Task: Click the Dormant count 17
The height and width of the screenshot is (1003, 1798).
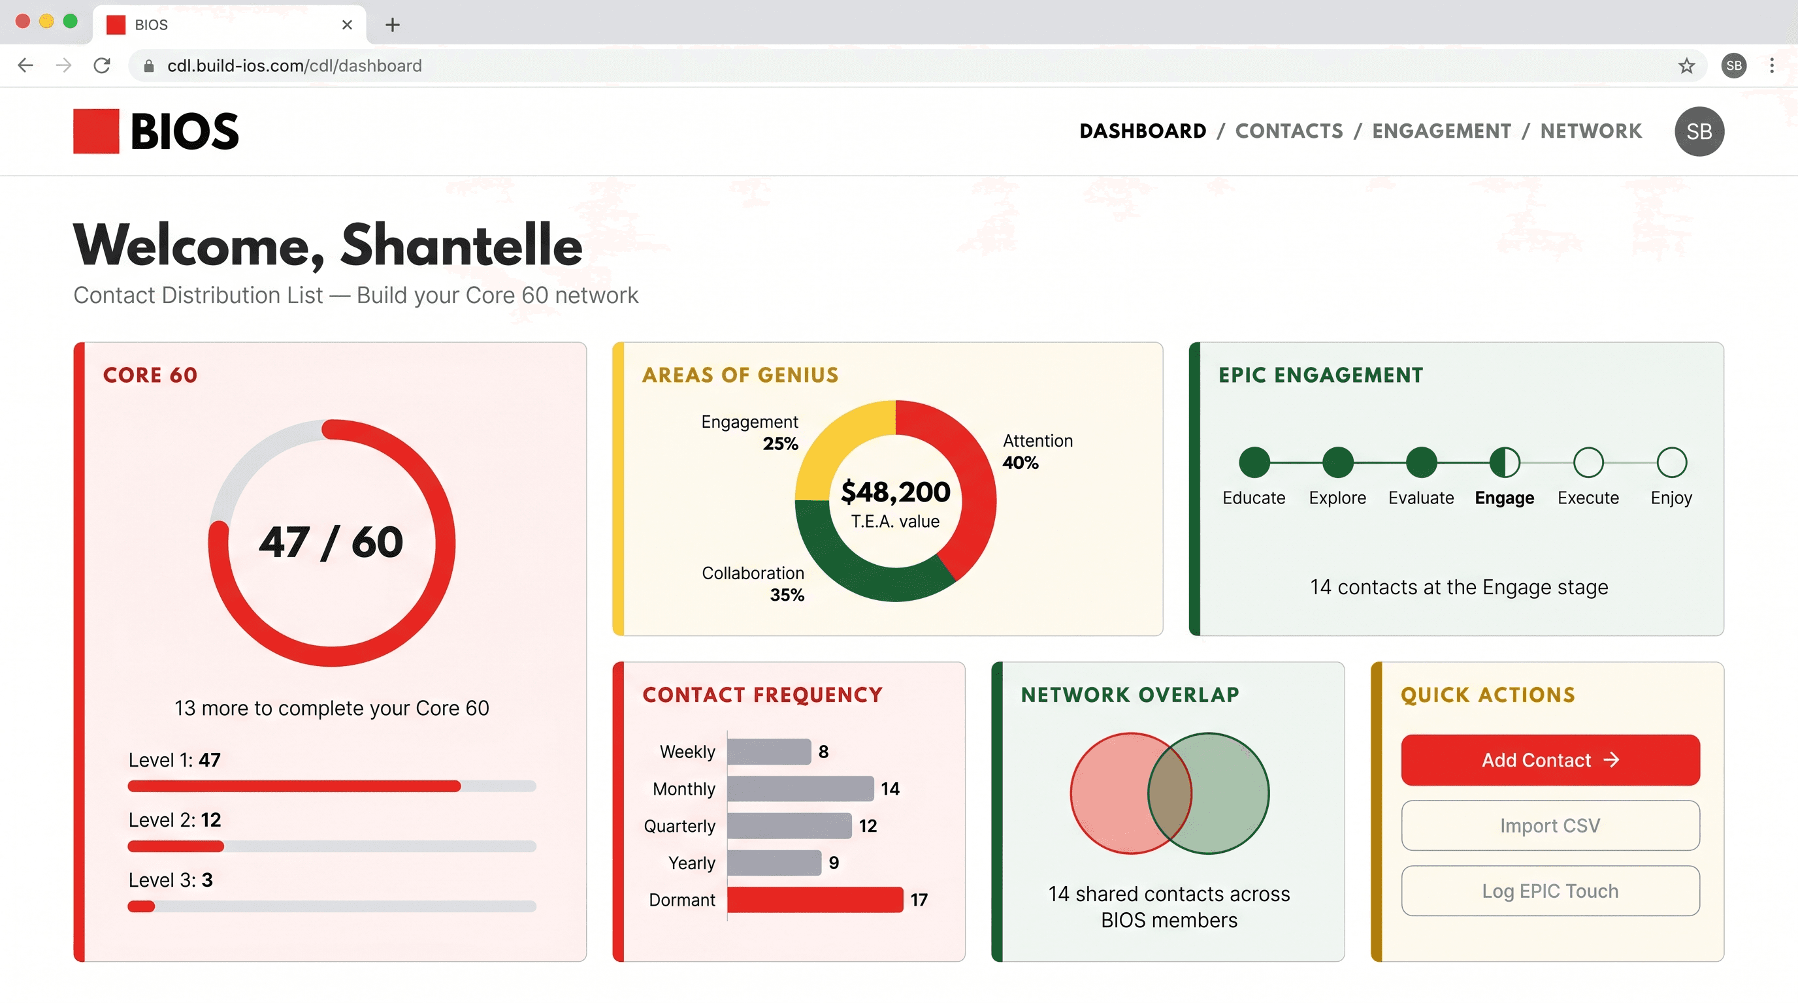Action: [x=919, y=899]
